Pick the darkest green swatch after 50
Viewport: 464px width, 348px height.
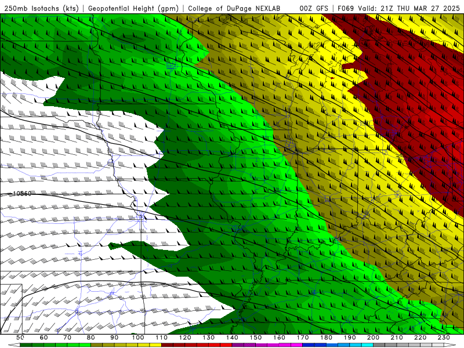click(x=26, y=345)
